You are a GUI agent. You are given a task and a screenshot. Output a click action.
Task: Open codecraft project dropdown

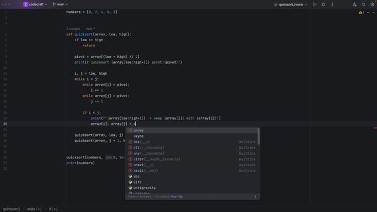point(35,4)
